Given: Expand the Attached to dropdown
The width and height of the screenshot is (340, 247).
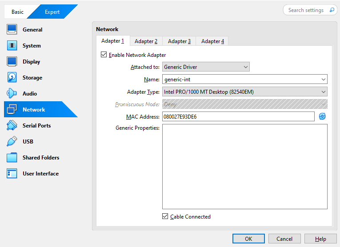Looking at the screenshot, I should 246,67.
